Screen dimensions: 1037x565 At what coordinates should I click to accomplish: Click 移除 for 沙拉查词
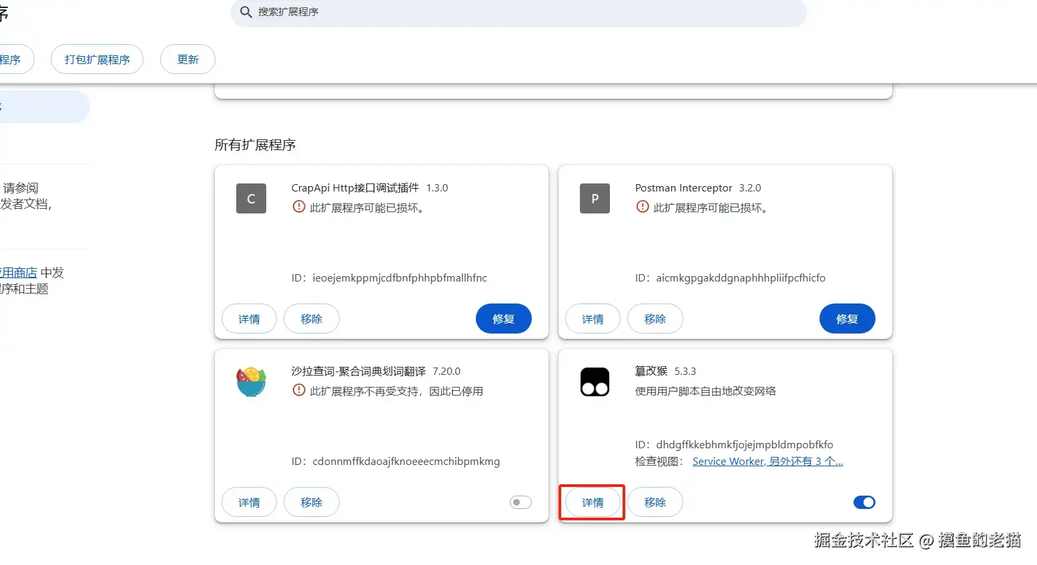pyautogui.click(x=312, y=502)
